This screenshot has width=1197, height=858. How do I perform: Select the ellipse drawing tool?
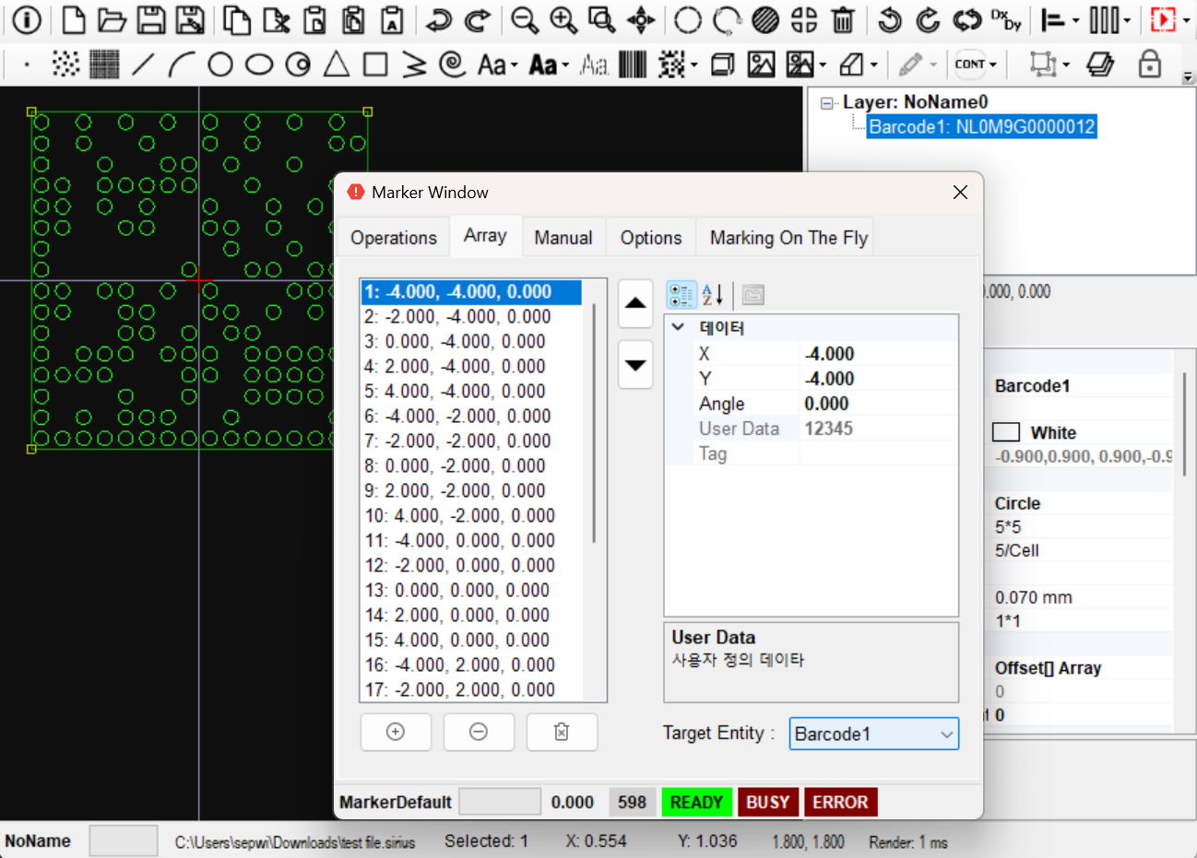click(259, 65)
